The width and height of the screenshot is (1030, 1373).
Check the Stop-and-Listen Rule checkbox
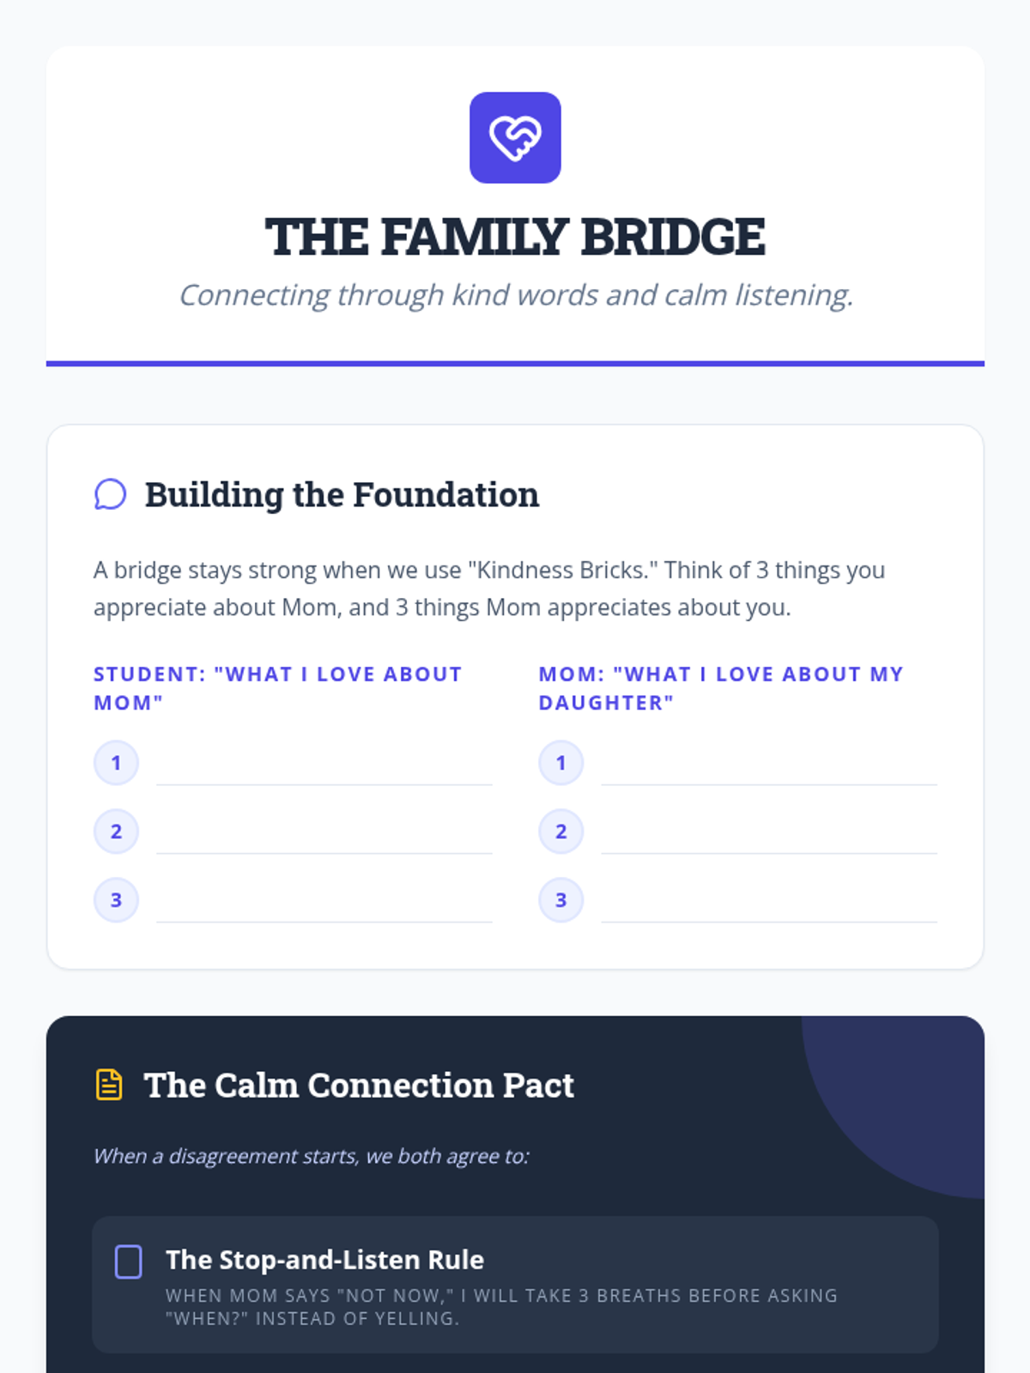click(129, 1261)
